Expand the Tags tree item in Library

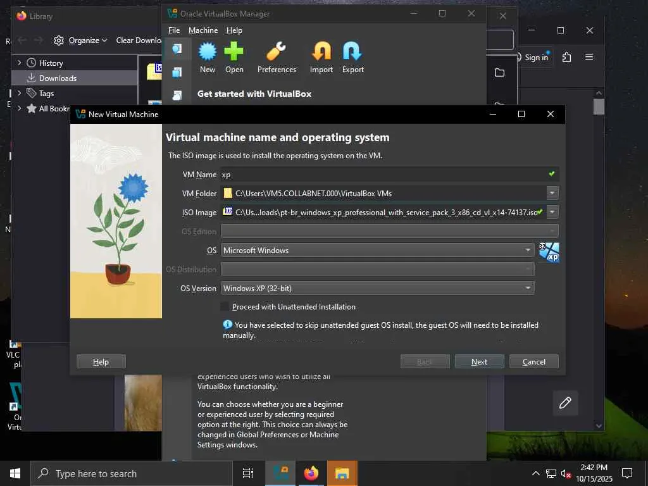tap(19, 94)
